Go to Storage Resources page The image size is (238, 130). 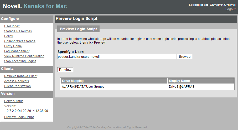point(18,31)
